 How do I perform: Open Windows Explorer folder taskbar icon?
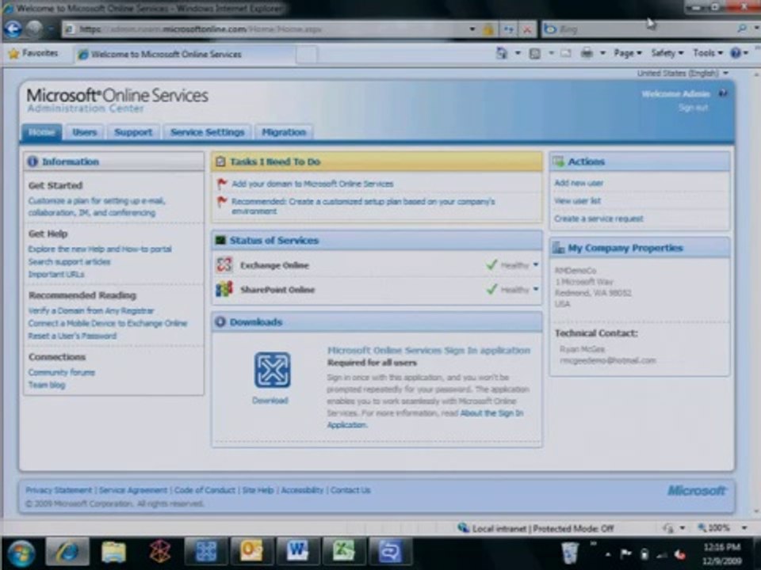113,552
